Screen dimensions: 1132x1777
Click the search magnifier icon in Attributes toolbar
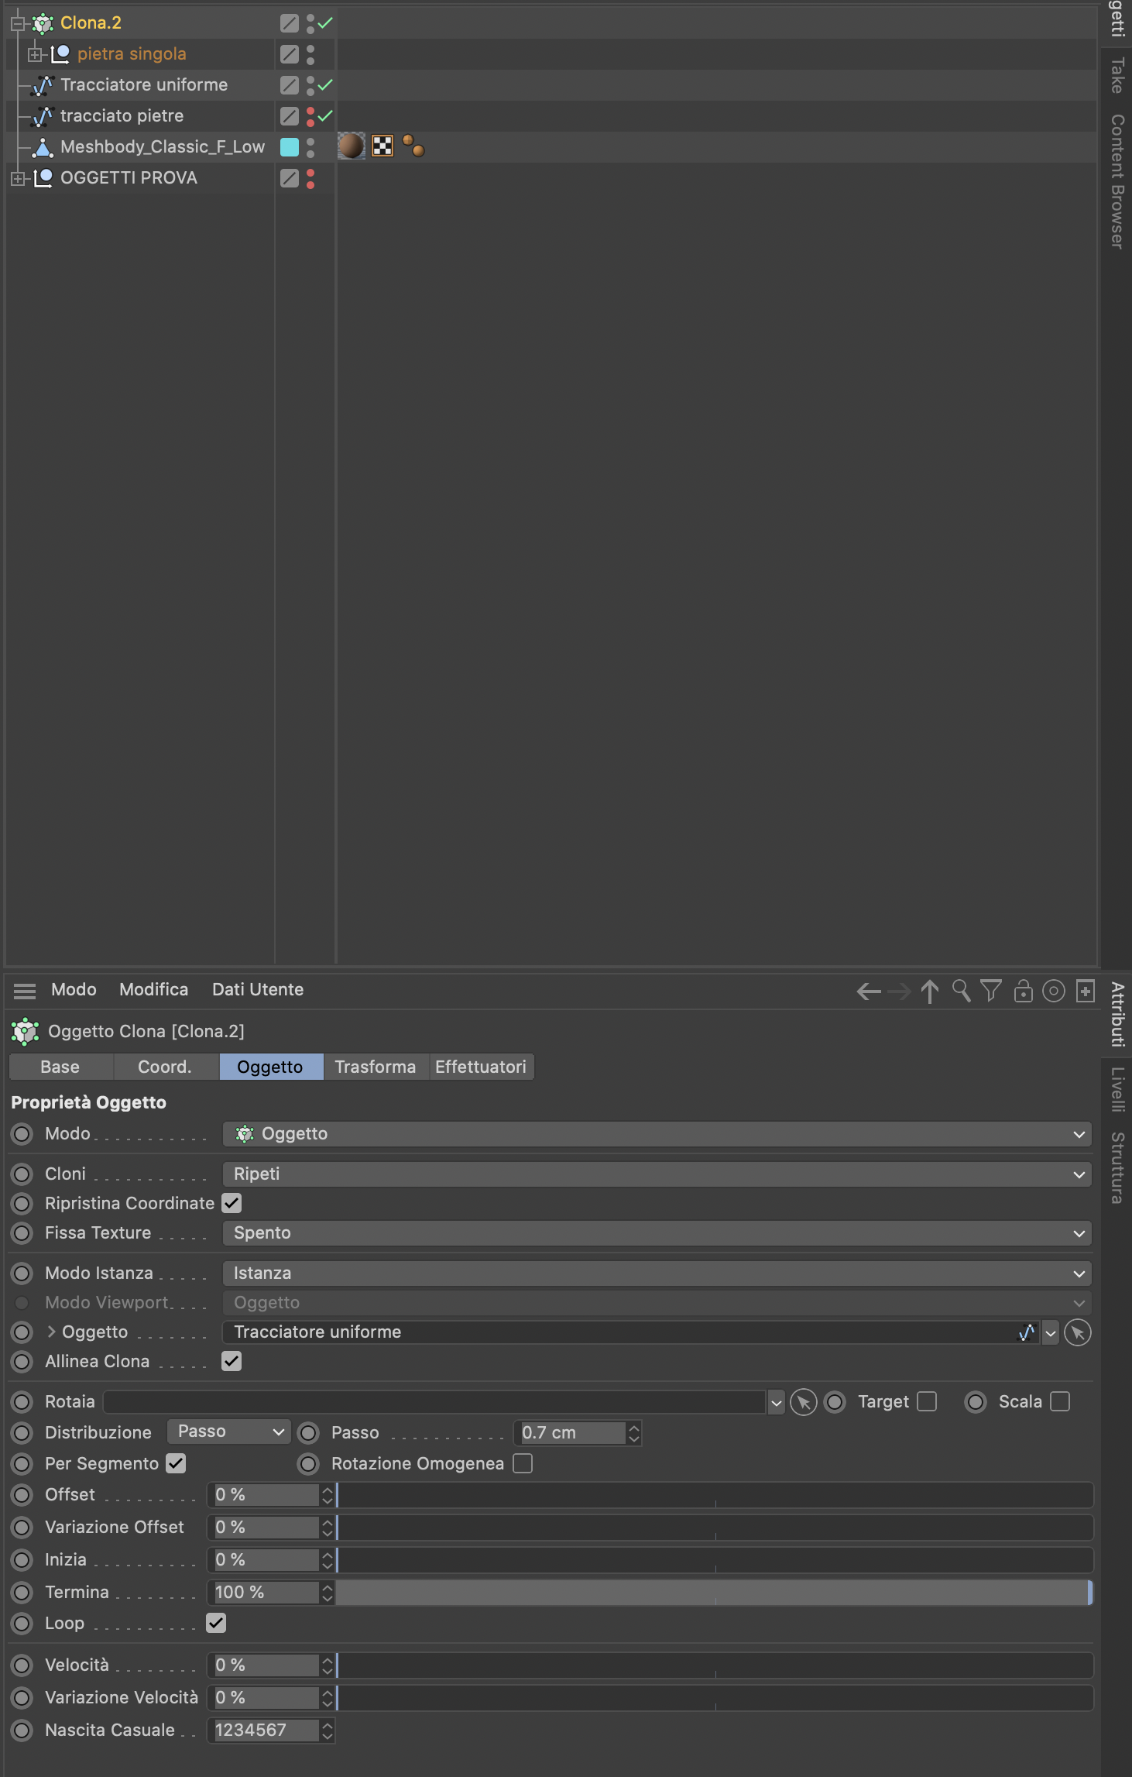pyautogui.click(x=961, y=991)
